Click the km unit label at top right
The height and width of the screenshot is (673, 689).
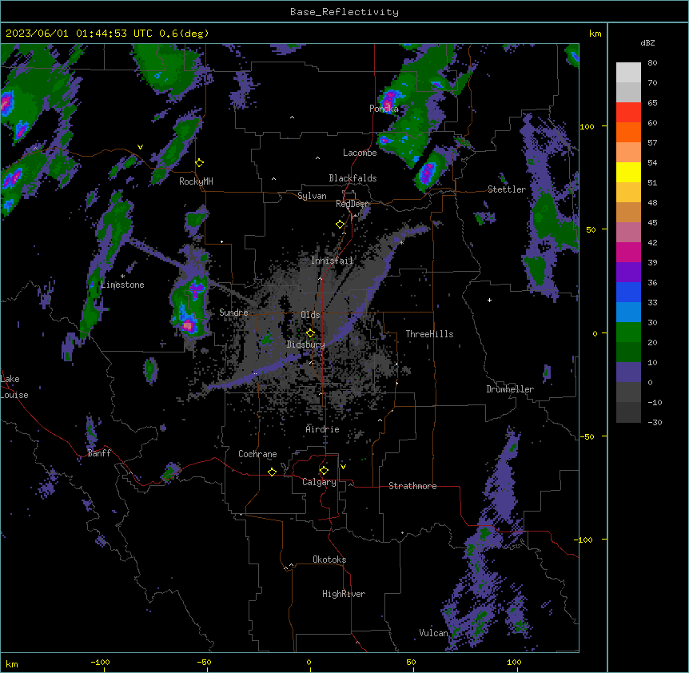pos(595,34)
